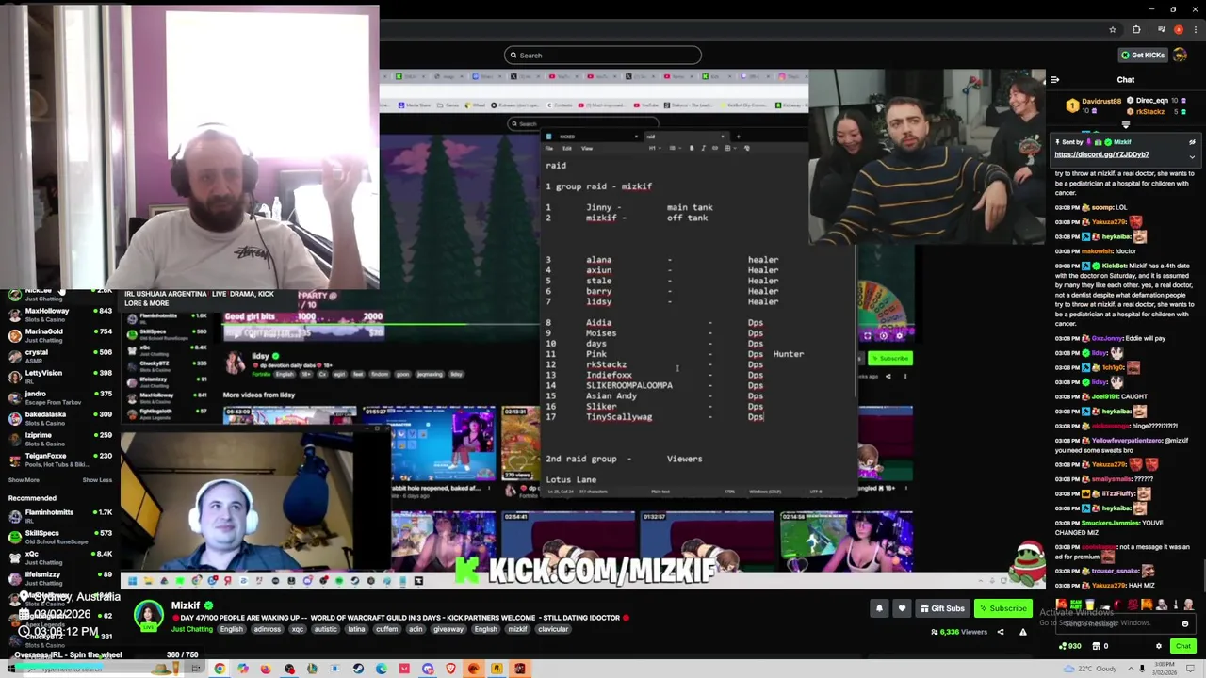Focus the Kick search bar

pyautogui.click(x=603, y=55)
